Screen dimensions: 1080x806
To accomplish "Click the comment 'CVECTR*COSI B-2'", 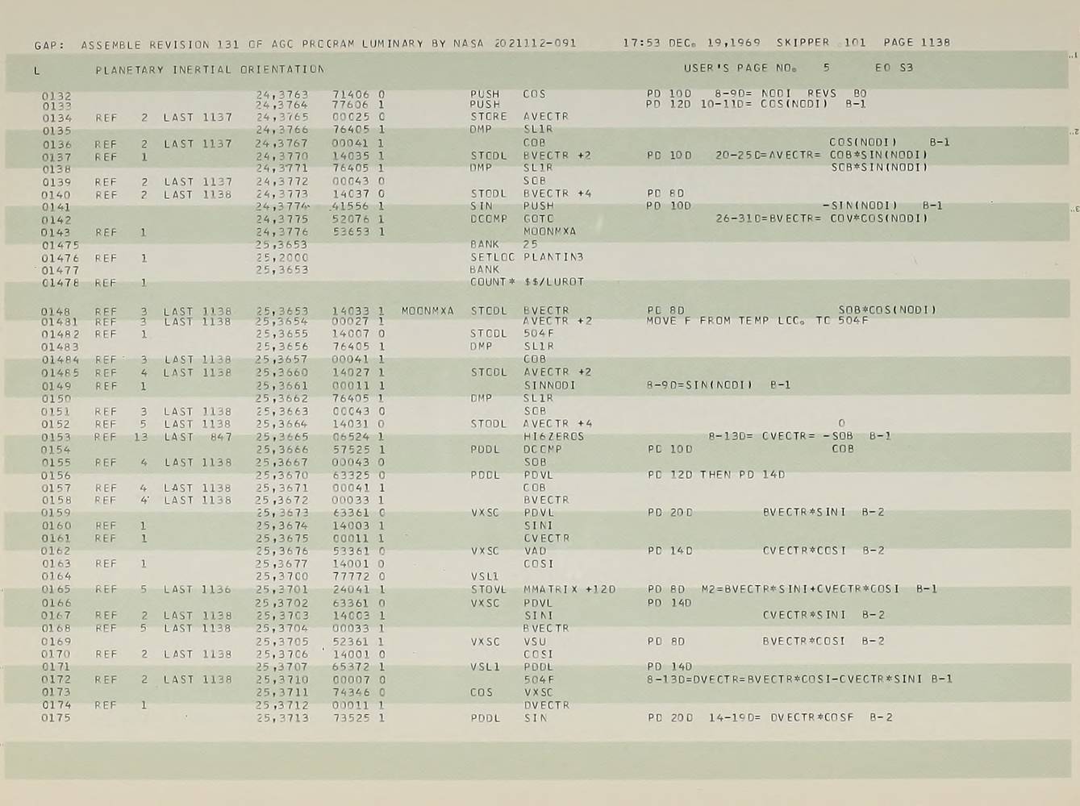I will tap(824, 551).
